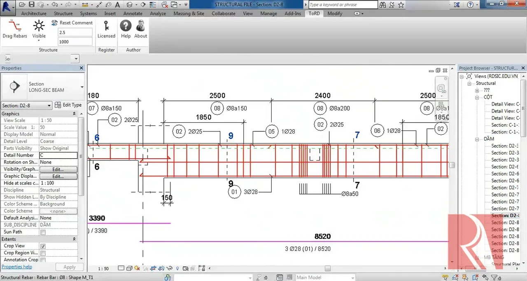527x281 pixels.
Task: Click the navigation wheel in the view
Action: click(x=441, y=89)
